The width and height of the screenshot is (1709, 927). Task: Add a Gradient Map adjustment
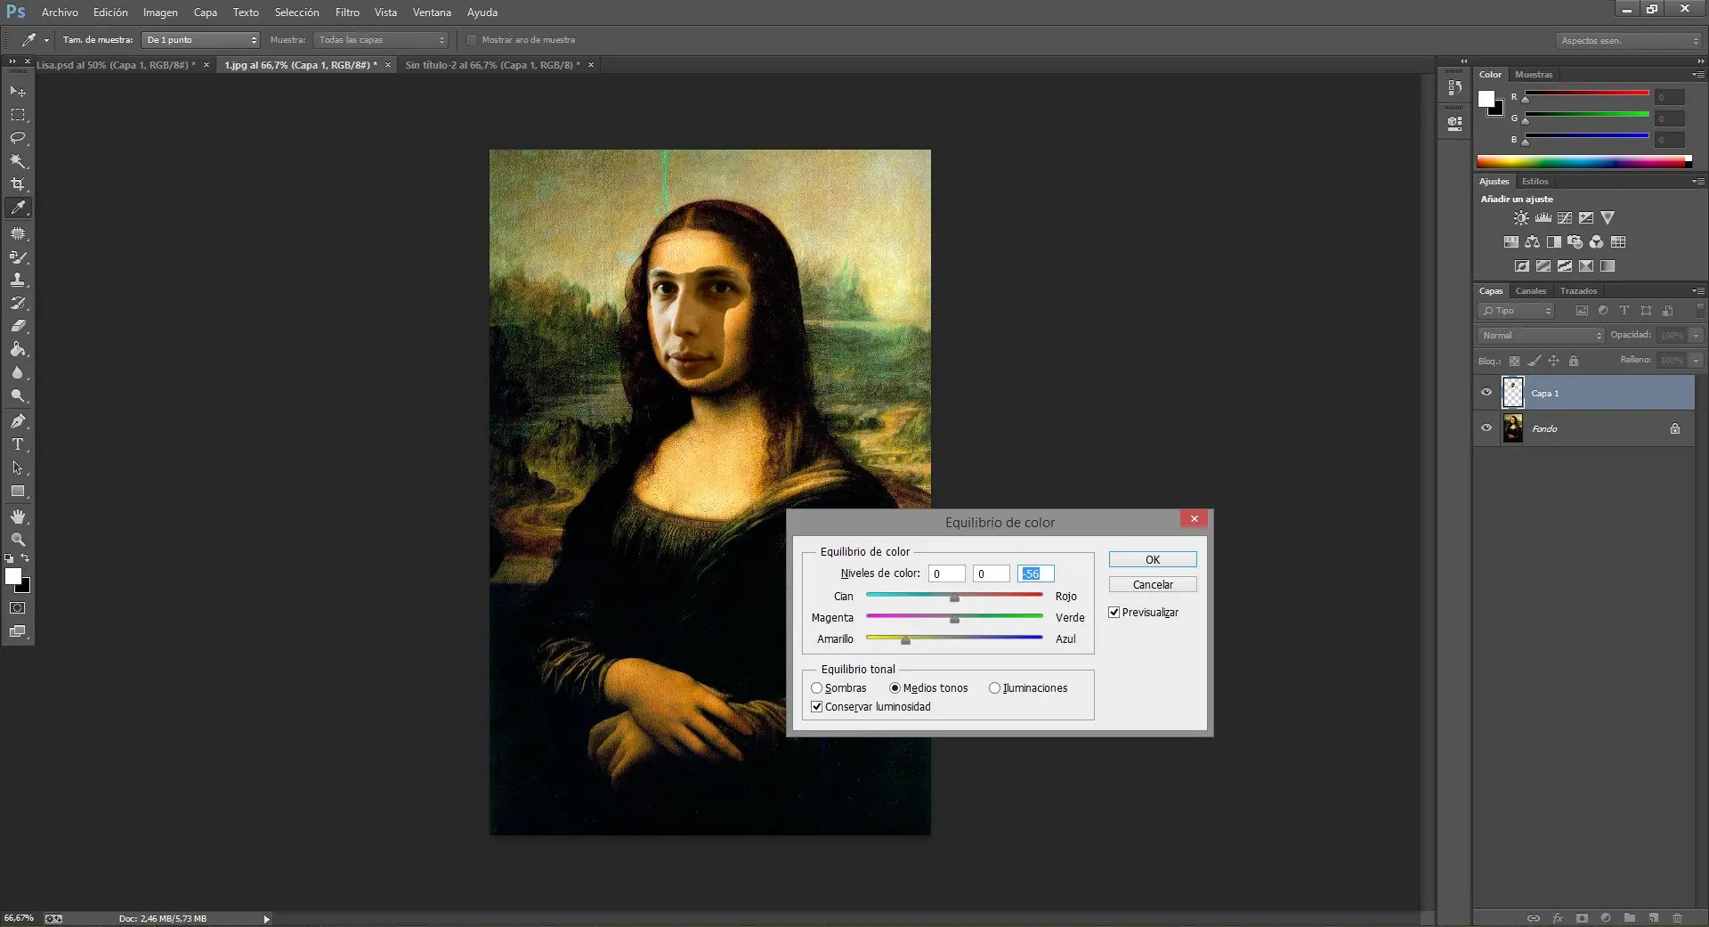[x=1608, y=266]
